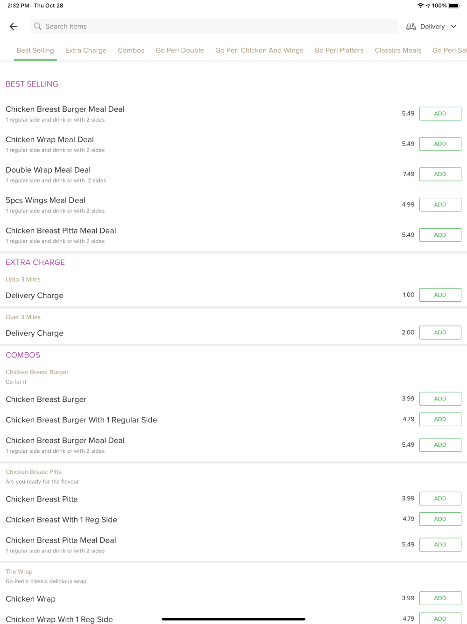Screen dimensions: 467x624
Task: Add Chicken Wrap Meal Deal
Action: coord(440,144)
